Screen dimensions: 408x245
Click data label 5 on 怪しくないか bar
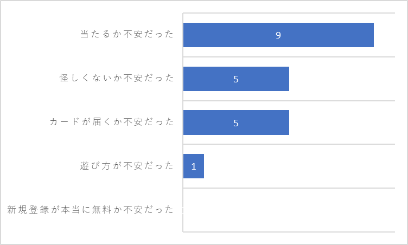pyautogui.click(x=236, y=79)
